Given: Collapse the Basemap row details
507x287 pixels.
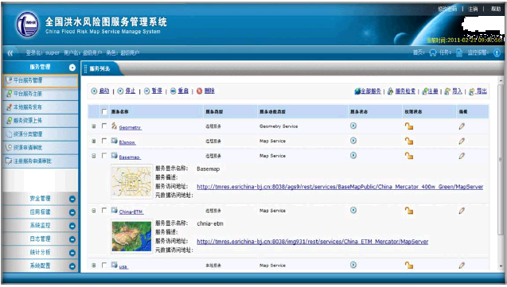Looking at the screenshot, I should tap(93, 156).
